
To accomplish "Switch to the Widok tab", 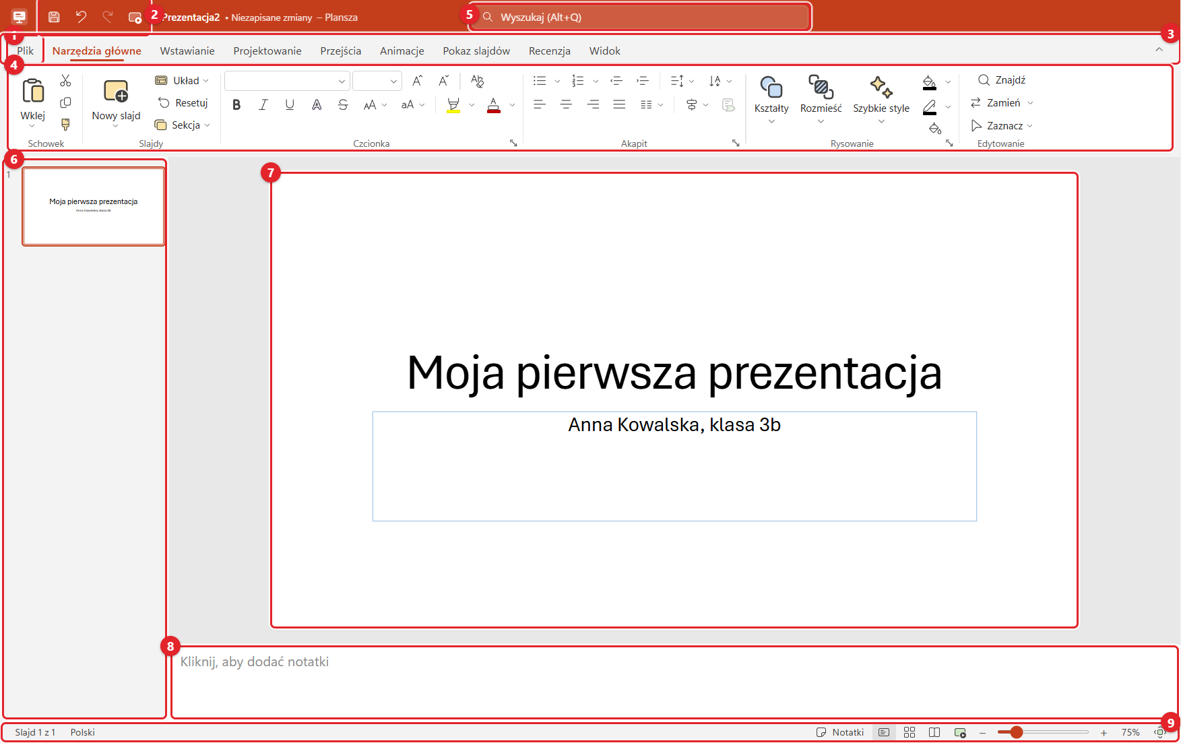I will pos(605,51).
